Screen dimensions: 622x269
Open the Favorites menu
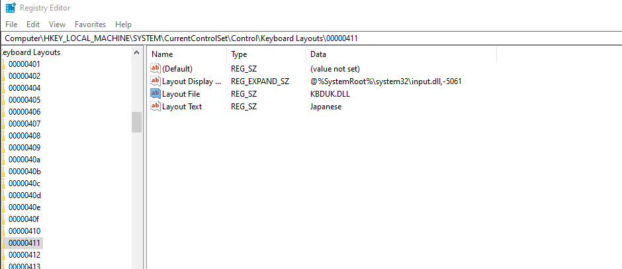91,25
